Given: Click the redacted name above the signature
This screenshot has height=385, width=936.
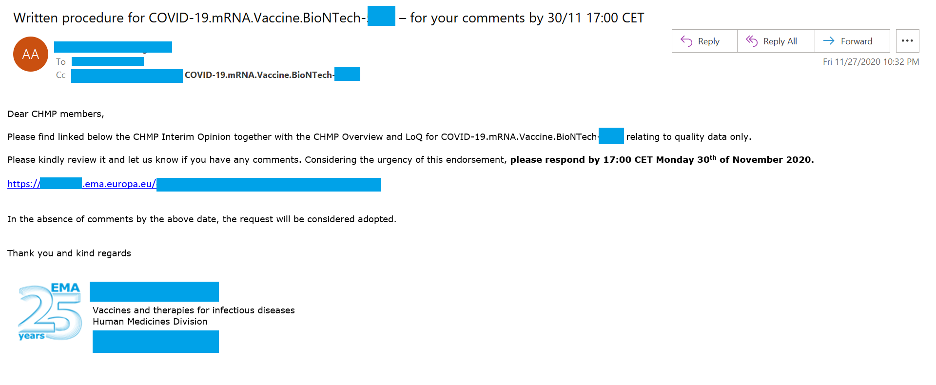Looking at the screenshot, I should pyautogui.click(x=154, y=291).
